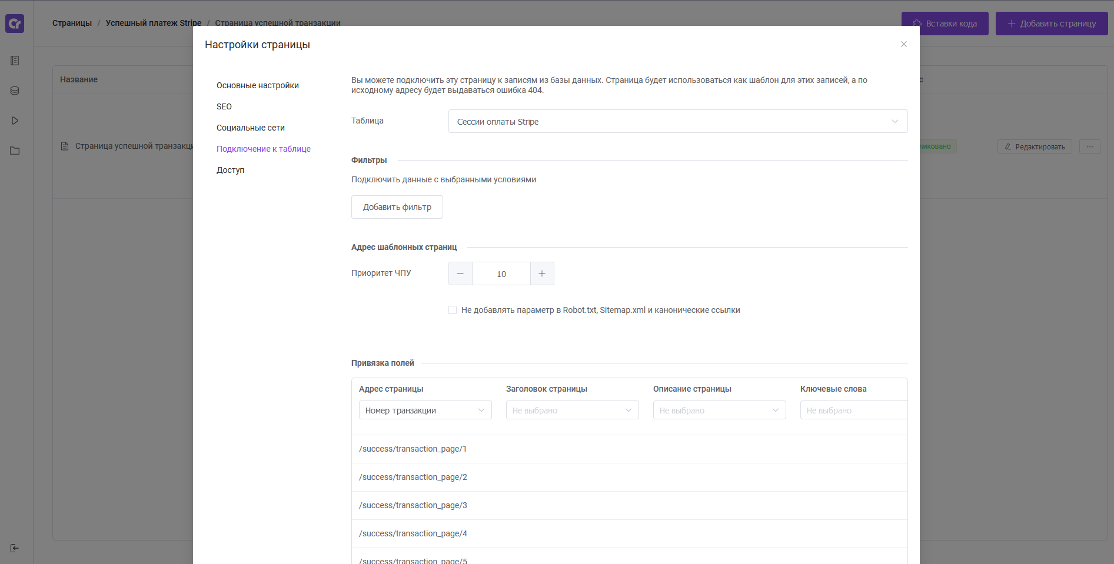
Task: Open the Ключевые слова dropdown
Action: (853, 410)
